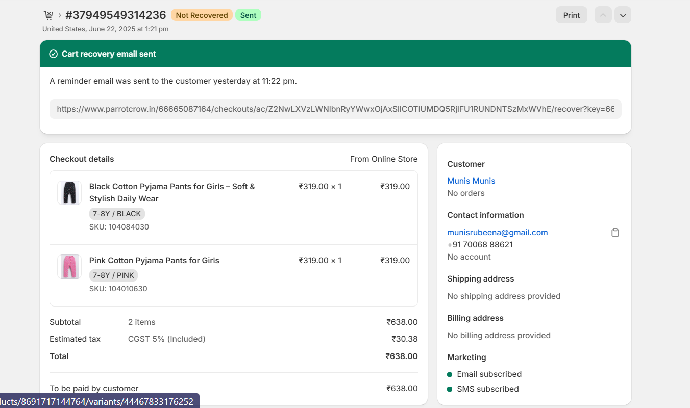The width and height of the screenshot is (690, 408).
Task: Click the checkmark icon in the green banner
Action: (x=53, y=54)
